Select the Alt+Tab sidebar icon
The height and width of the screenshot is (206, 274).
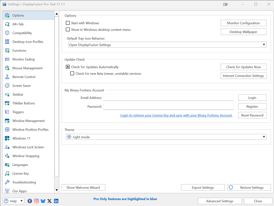[7, 24]
